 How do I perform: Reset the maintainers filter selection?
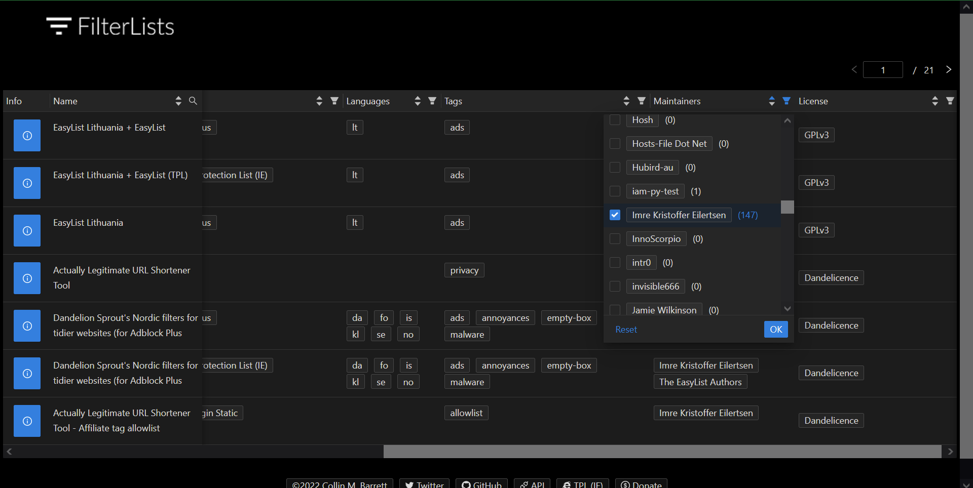point(626,329)
